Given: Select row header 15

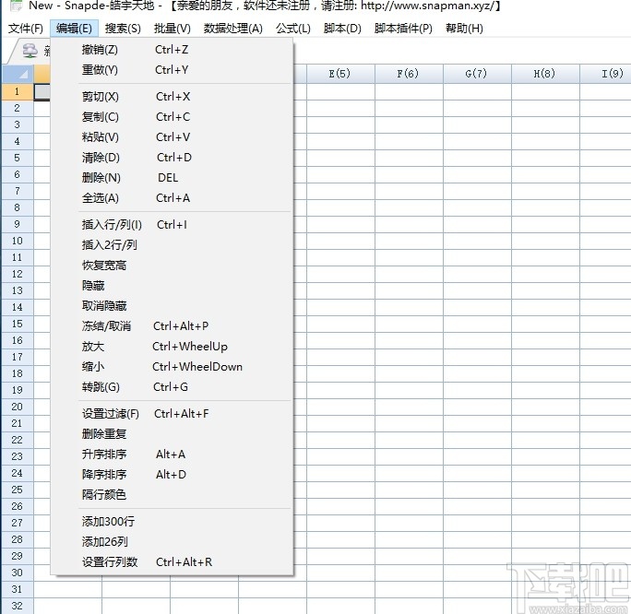Looking at the screenshot, I should tap(18, 324).
